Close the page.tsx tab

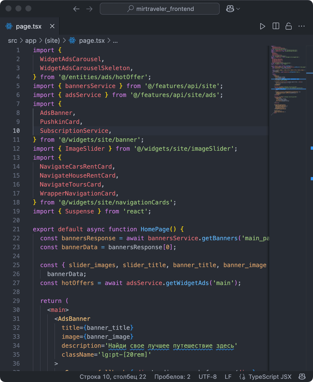52,26
